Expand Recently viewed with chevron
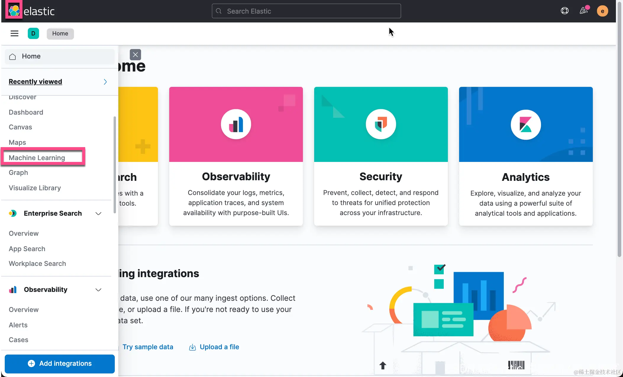 pos(105,82)
